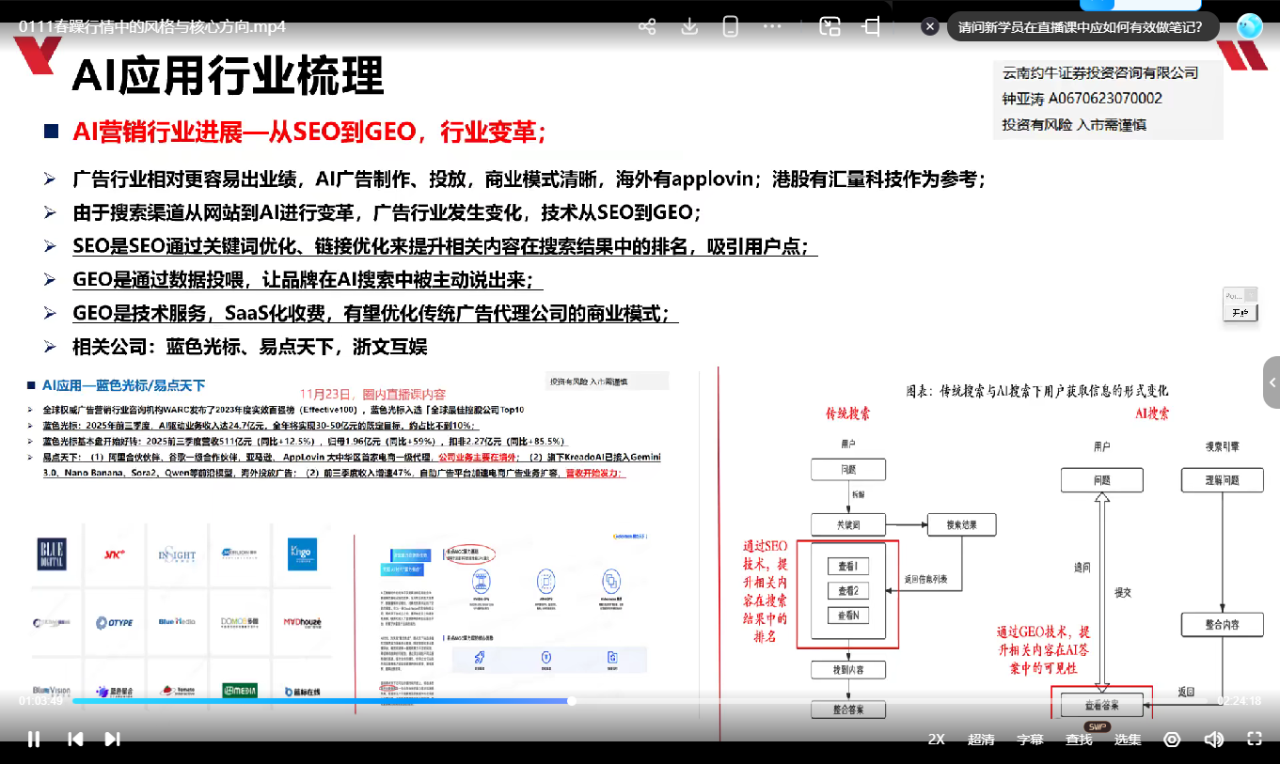Click the progress bar playhead handle
This screenshot has height=764, width=1280.
571,700
